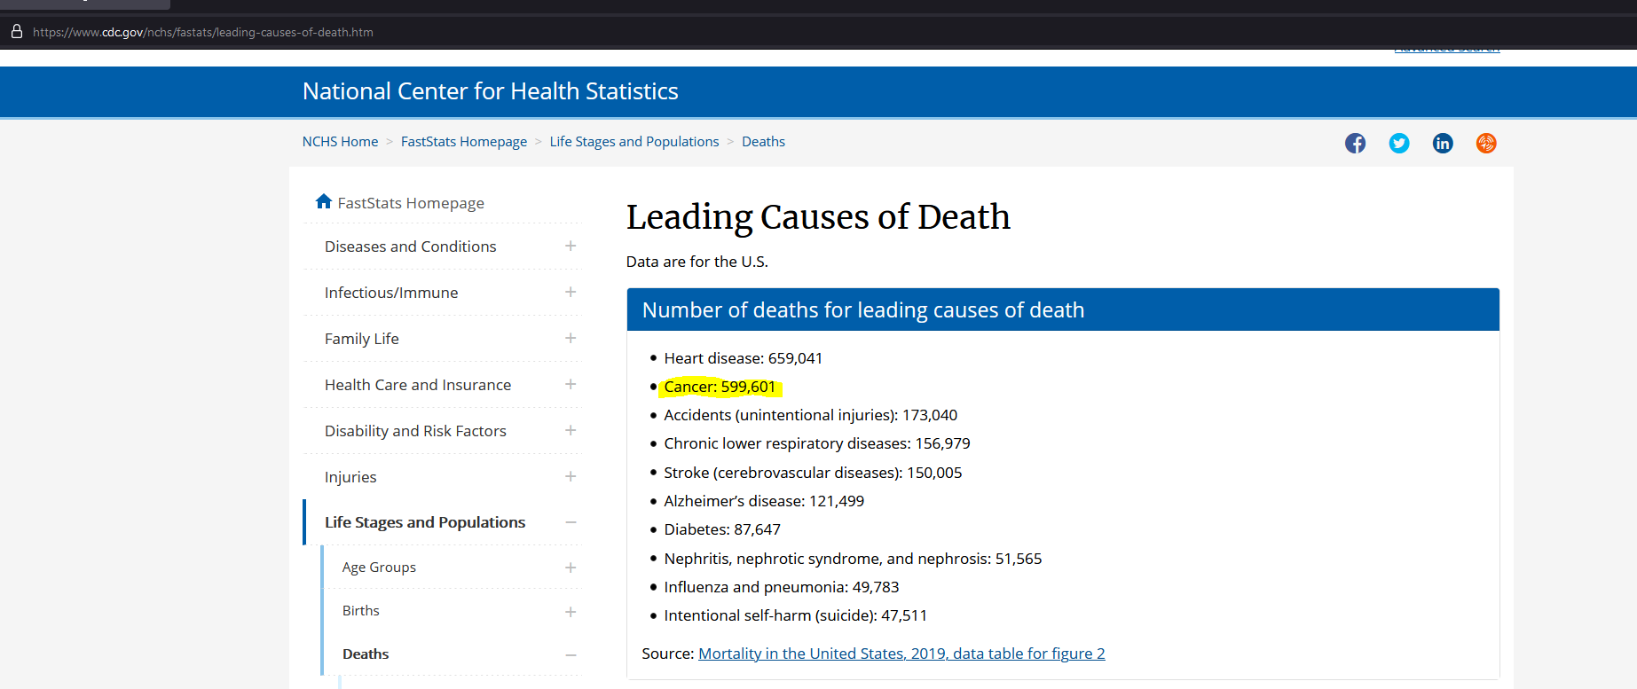The height and width of the screenshot is (689, 1637).
Task: Click the padlock icon in address bar
Action: point(16,32)
